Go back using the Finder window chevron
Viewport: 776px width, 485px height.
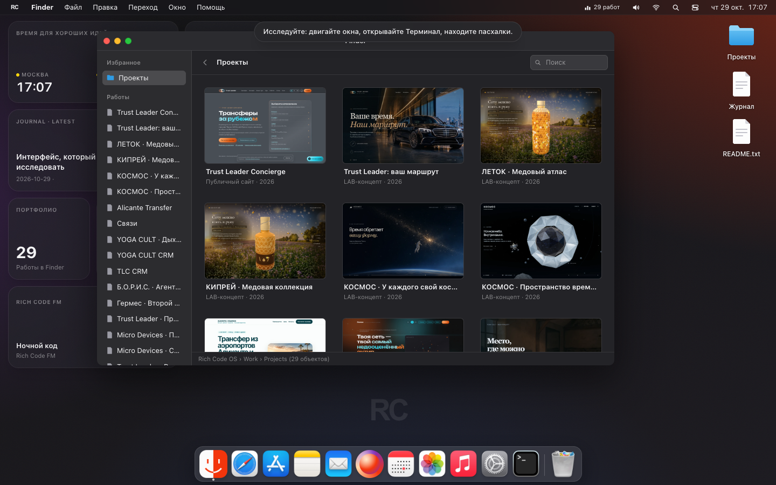click(205, 63)
